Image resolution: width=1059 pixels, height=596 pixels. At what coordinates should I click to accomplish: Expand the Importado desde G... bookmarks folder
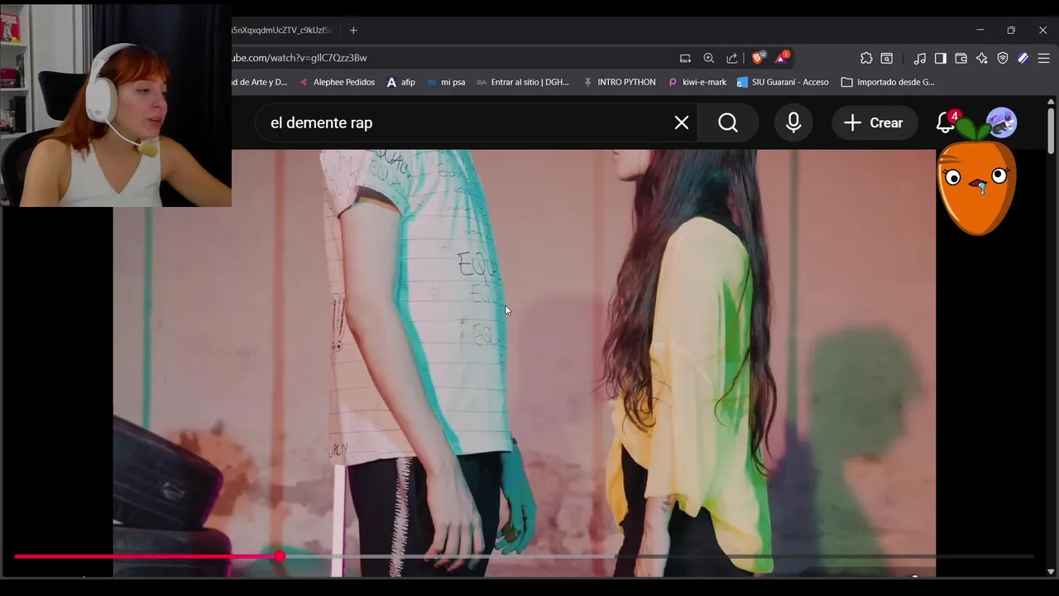[888, 82]
